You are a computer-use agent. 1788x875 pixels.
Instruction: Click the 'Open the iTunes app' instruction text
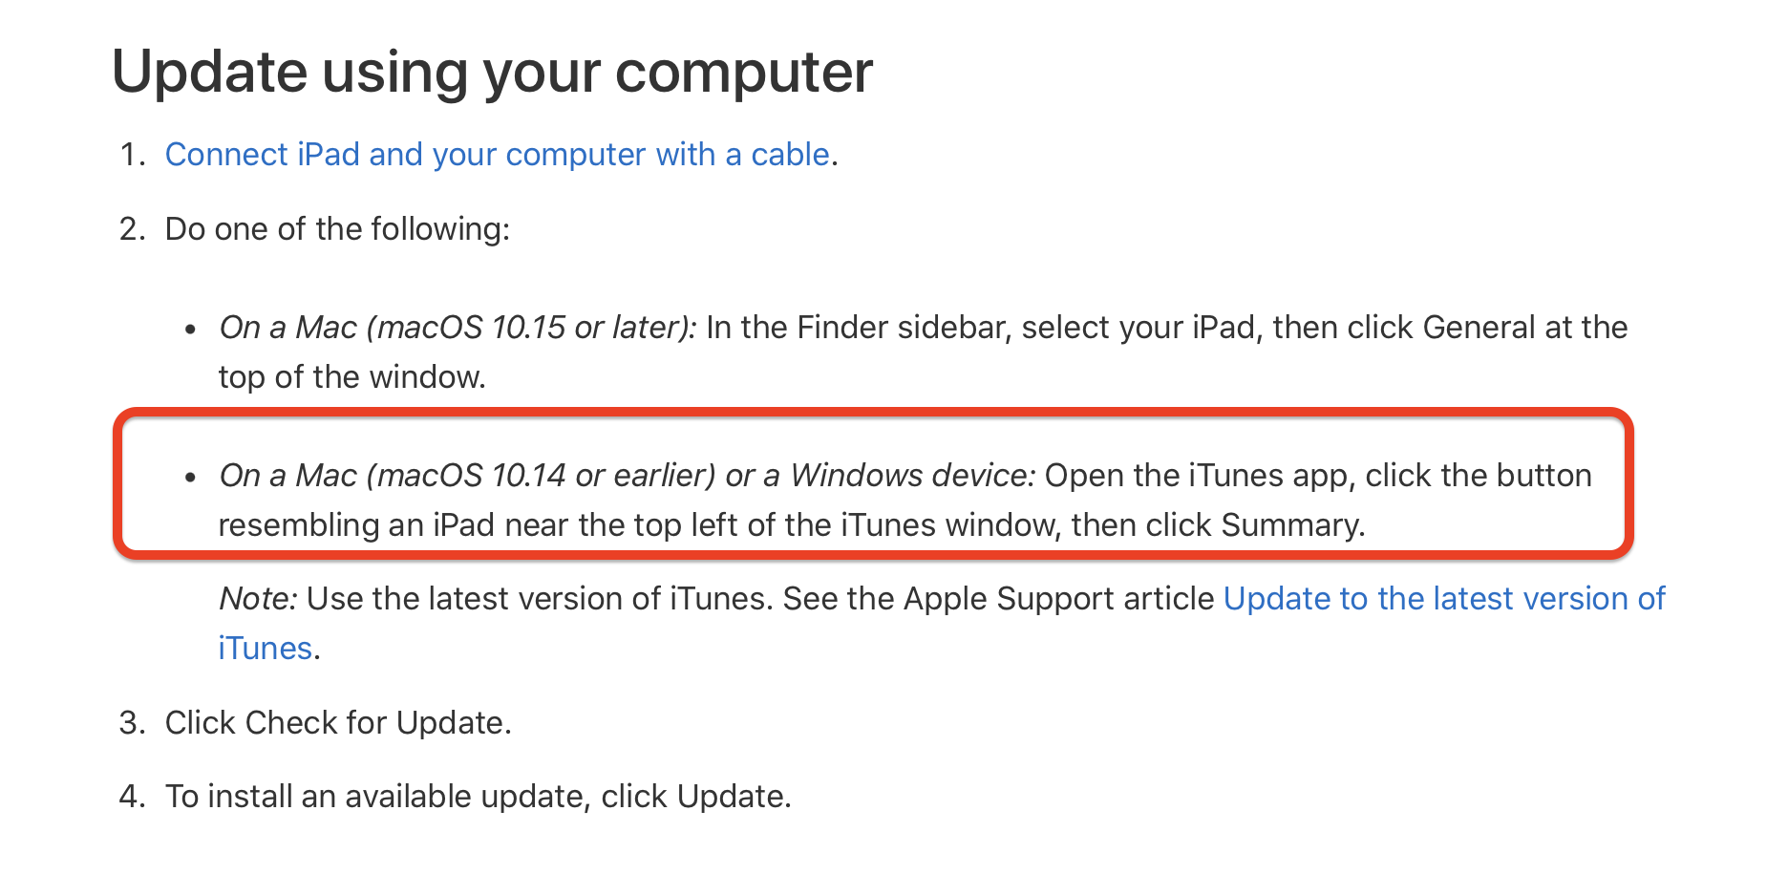(1318, 476)
